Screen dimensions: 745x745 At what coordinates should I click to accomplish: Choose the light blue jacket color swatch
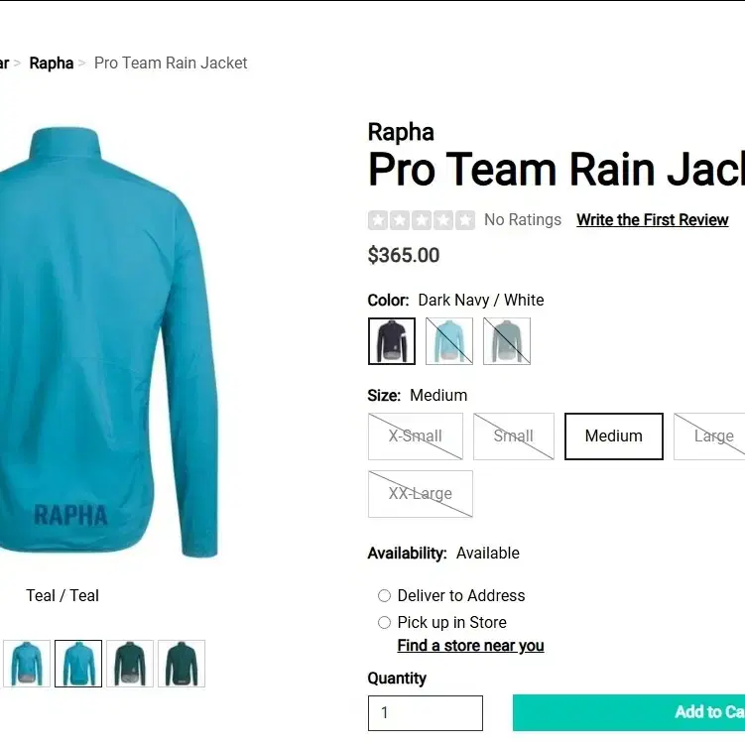449,341
